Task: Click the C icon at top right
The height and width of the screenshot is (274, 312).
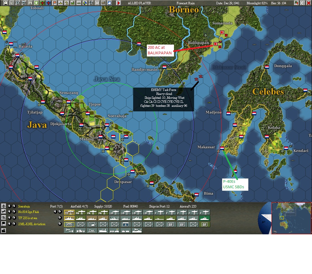Action: 303,3
